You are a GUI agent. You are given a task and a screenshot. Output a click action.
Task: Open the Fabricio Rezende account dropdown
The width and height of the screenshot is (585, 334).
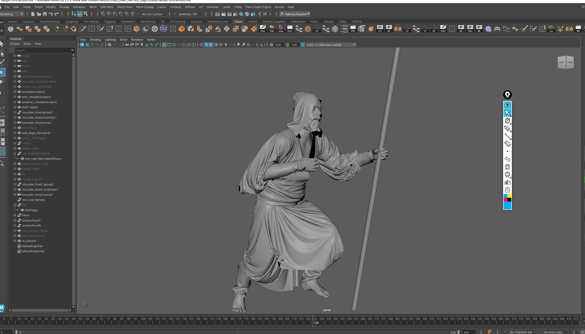[x=295, y=14]
